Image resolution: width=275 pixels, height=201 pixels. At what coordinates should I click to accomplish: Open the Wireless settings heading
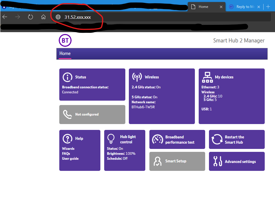[x=152, y=77]
